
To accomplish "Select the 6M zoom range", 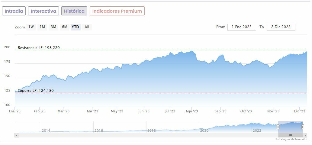I will tap(65, 27).
